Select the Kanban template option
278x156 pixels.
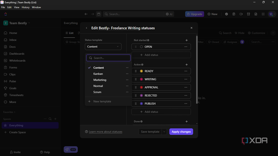(98, 74)
